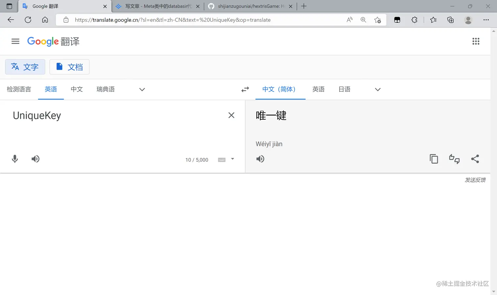Open the zoom control in address bar

coord(363,20)
